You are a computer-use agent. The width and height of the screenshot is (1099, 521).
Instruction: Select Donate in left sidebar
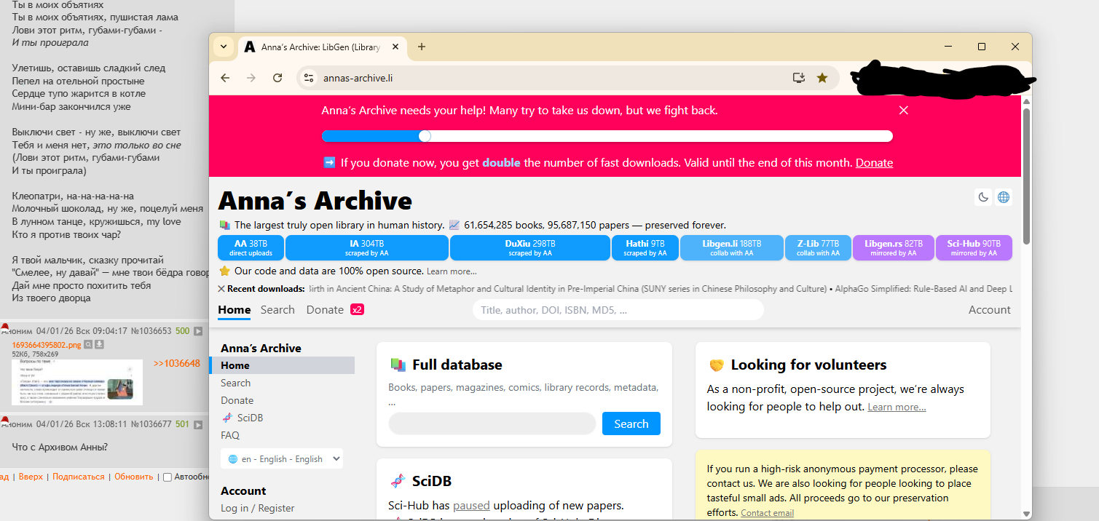237,400
